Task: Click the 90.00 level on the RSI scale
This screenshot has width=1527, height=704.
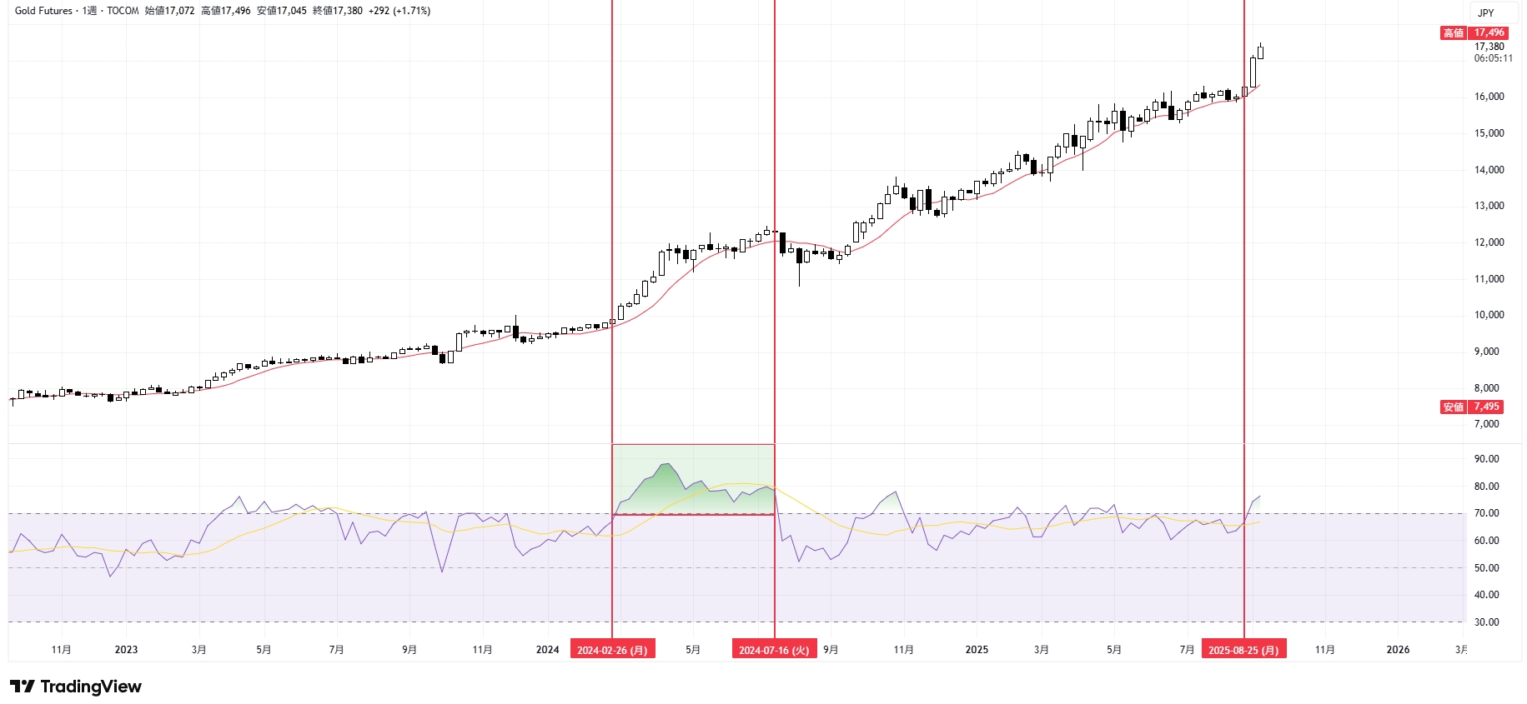Action: click(x=1486, y=459)
